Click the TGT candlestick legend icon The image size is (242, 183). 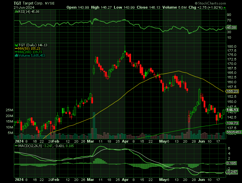[x=16, y=45]
